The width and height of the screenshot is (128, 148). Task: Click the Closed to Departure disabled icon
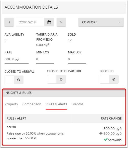click(61, 79)
